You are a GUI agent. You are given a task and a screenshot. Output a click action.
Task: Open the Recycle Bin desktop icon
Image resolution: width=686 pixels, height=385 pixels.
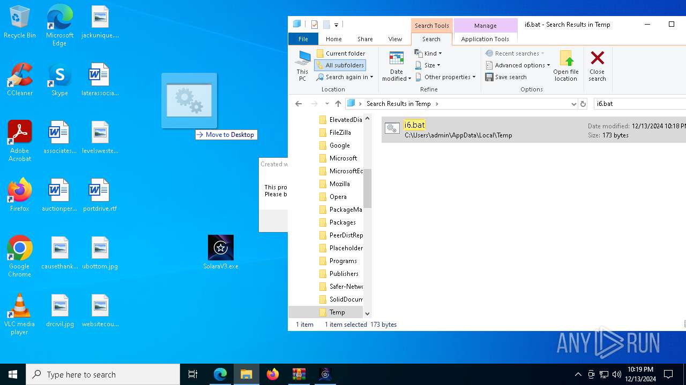20,22
